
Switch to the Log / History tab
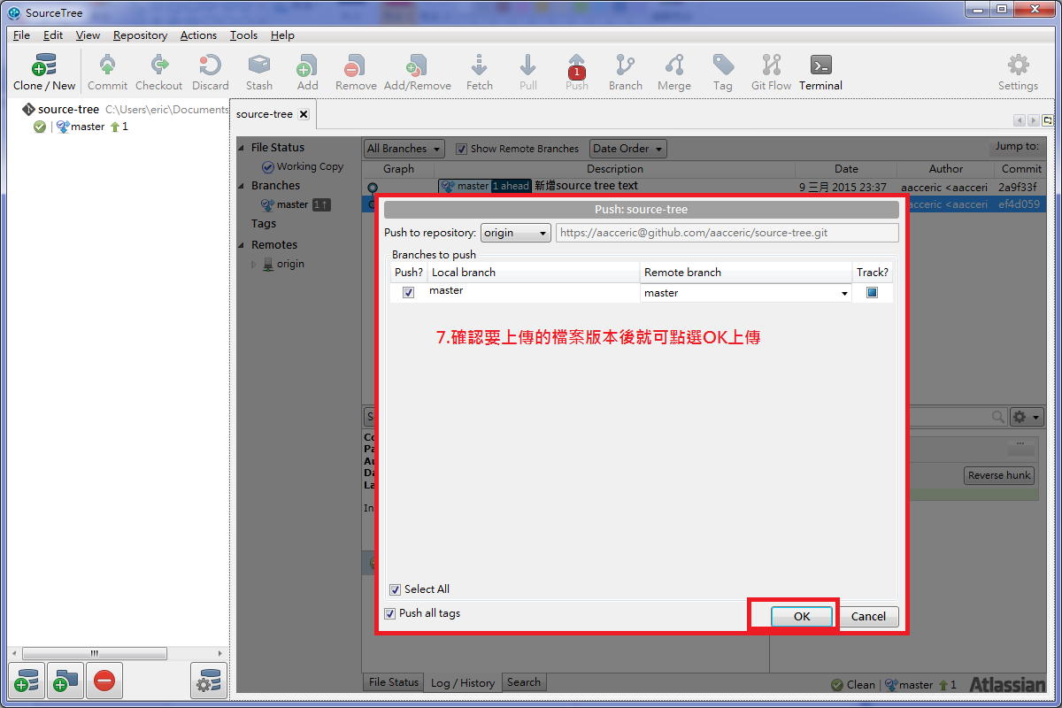pyautogui.click(x=463, y=682)
